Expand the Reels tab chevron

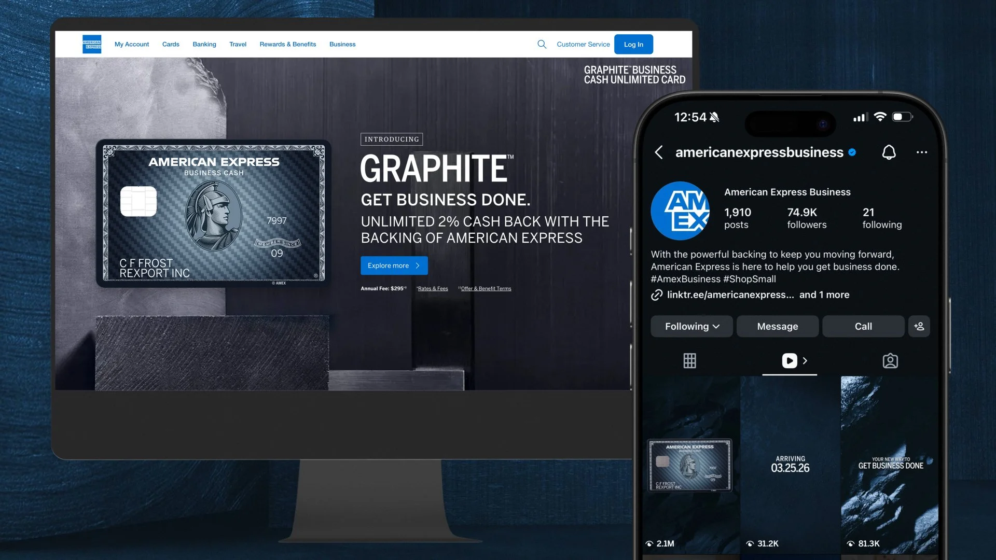805,360
